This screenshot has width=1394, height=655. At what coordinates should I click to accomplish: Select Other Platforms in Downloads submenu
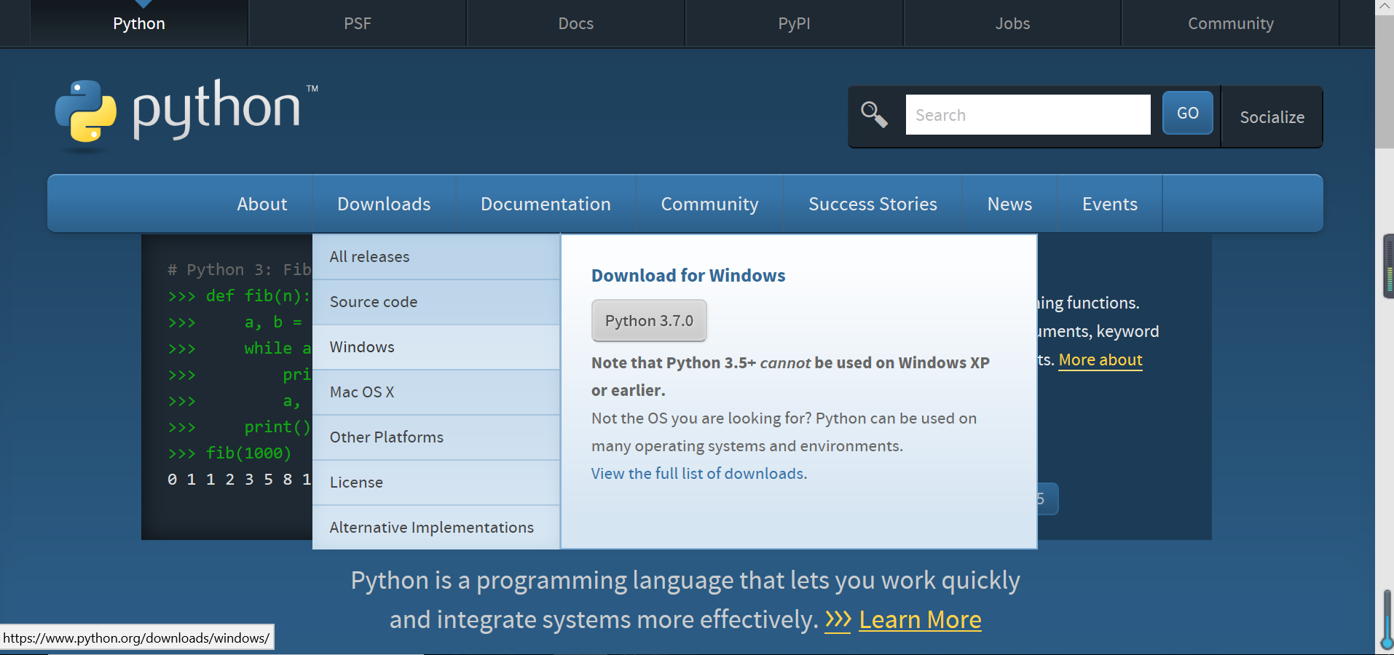coord(436,437)
